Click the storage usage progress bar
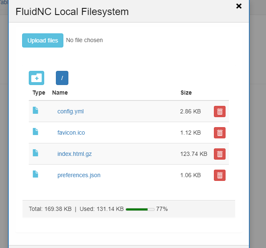The height and width of the screenshot is (248, 266). click(140, 209)
